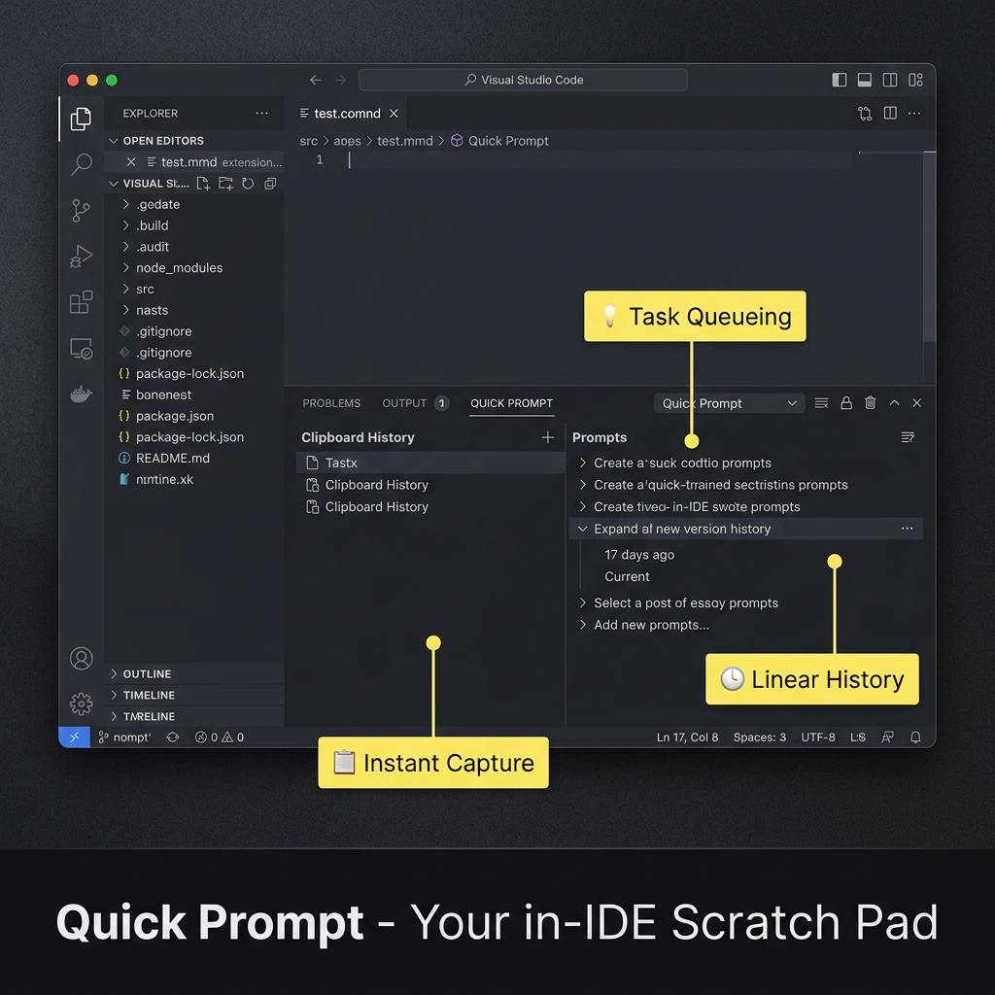Click the Collapse Folders icon in explorer

tap(270, 184)
